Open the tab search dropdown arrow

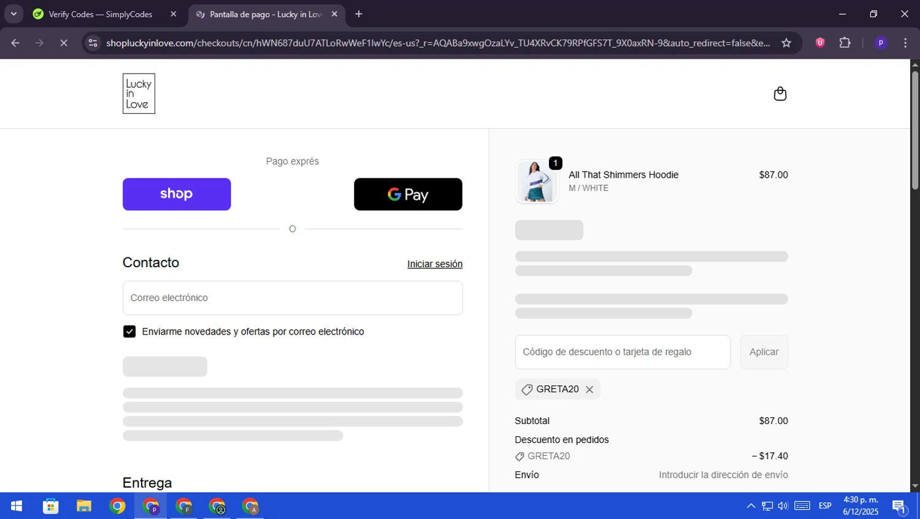[x=13, y=14]
